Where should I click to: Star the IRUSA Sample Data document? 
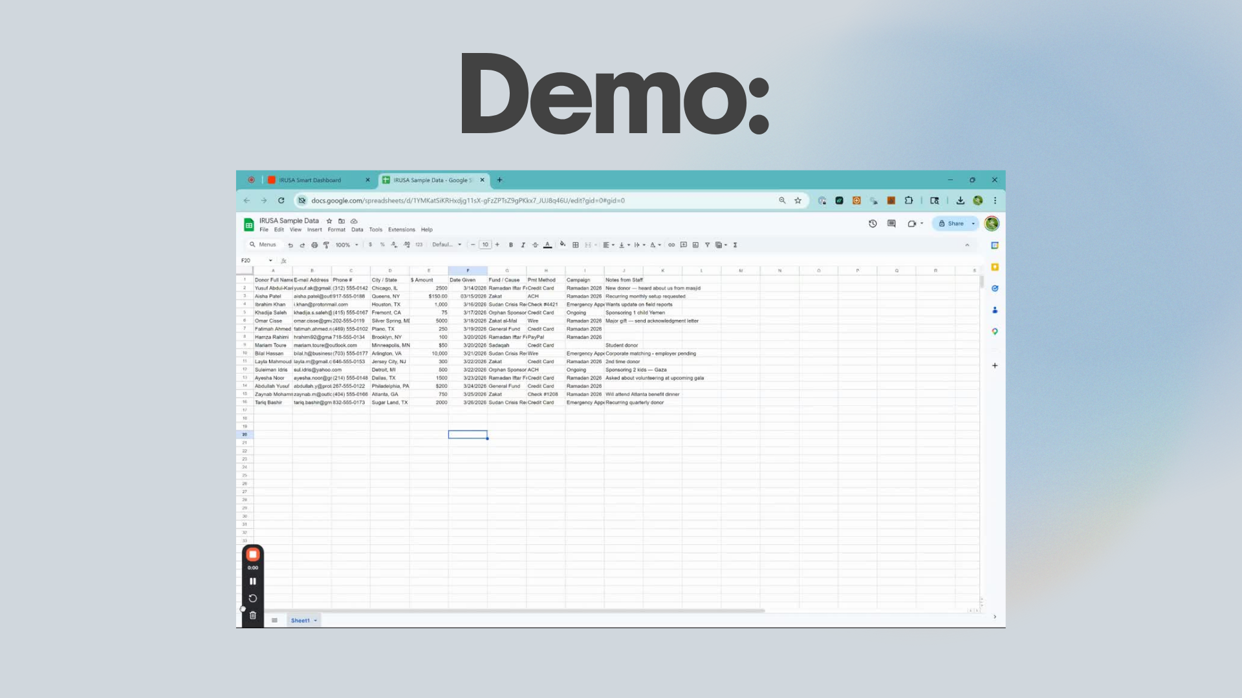pos(329,221)
